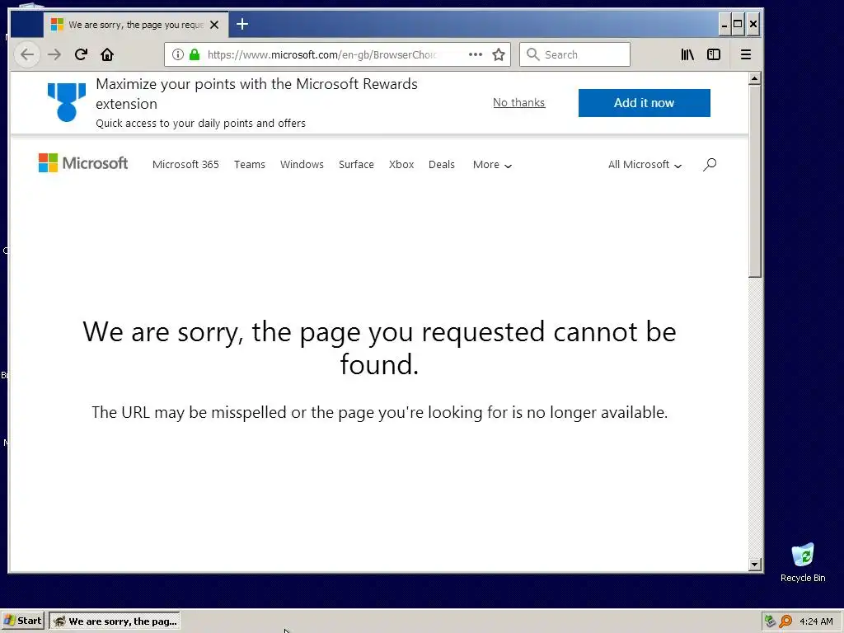This screenshot has width=844, height=633.
Task: Open the Windows Start menu
Action: pos(22,621)
